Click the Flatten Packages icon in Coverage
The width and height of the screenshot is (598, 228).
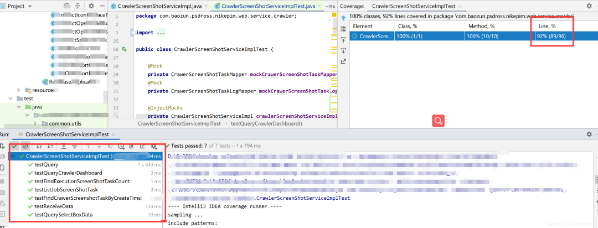[343, 29]
